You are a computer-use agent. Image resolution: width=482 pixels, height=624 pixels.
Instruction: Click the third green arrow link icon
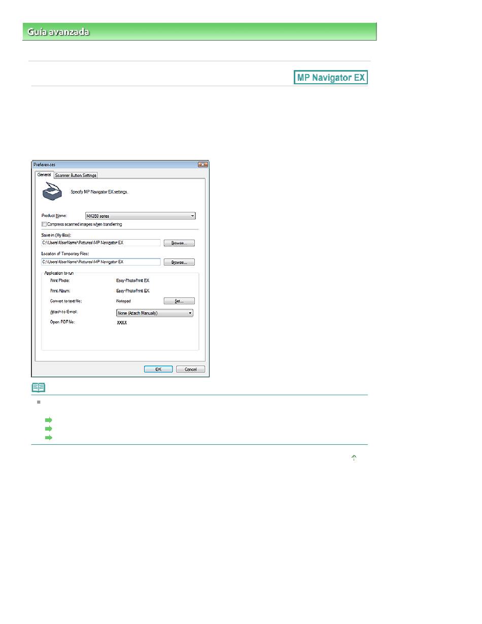49,437
